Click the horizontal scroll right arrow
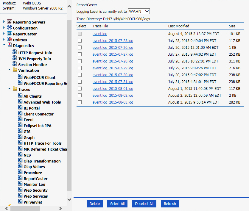The width and height of the screenshot is (249, 211). pyautogui.click(x=60, y=208)
